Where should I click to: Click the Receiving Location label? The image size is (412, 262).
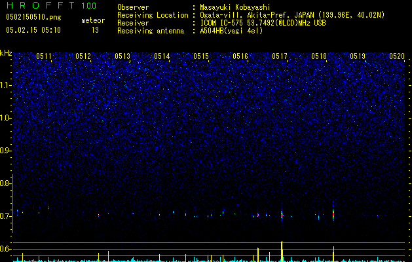click(x=153, y=15)
